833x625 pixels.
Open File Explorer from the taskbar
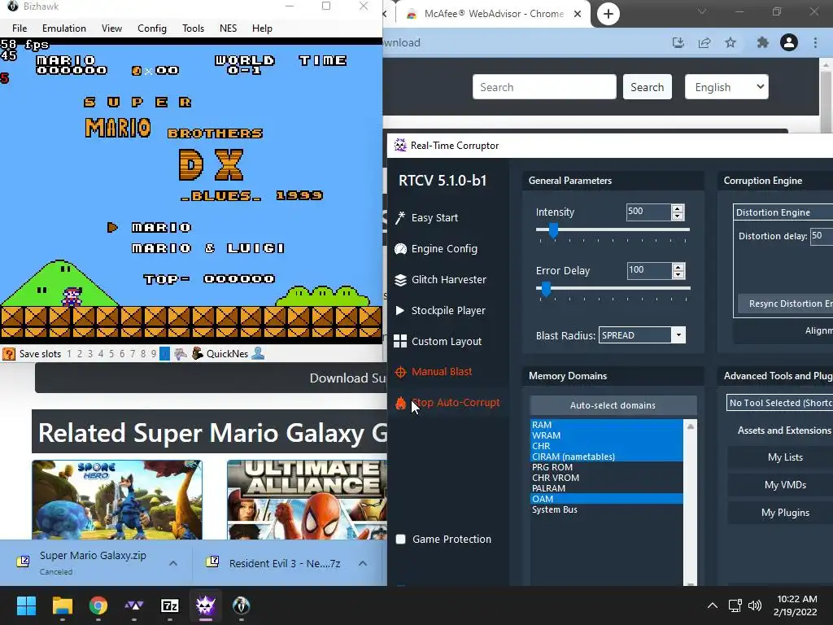[62, 605]
